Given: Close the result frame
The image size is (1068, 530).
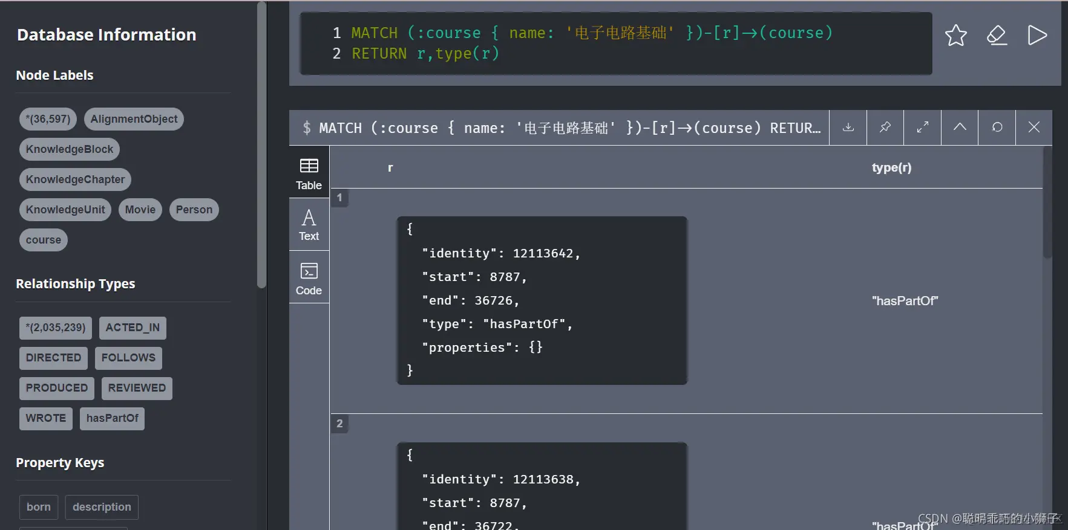Looking at the screenshot, I should click(x=1034, y=128).
